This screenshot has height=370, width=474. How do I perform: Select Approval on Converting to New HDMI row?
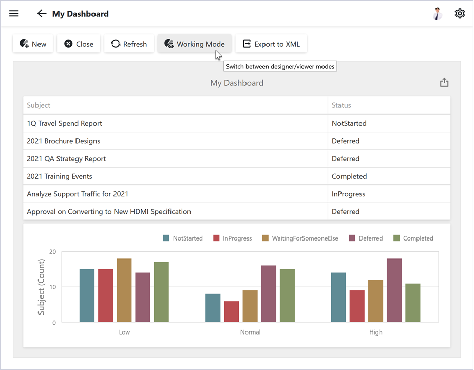tap(237, 212)
